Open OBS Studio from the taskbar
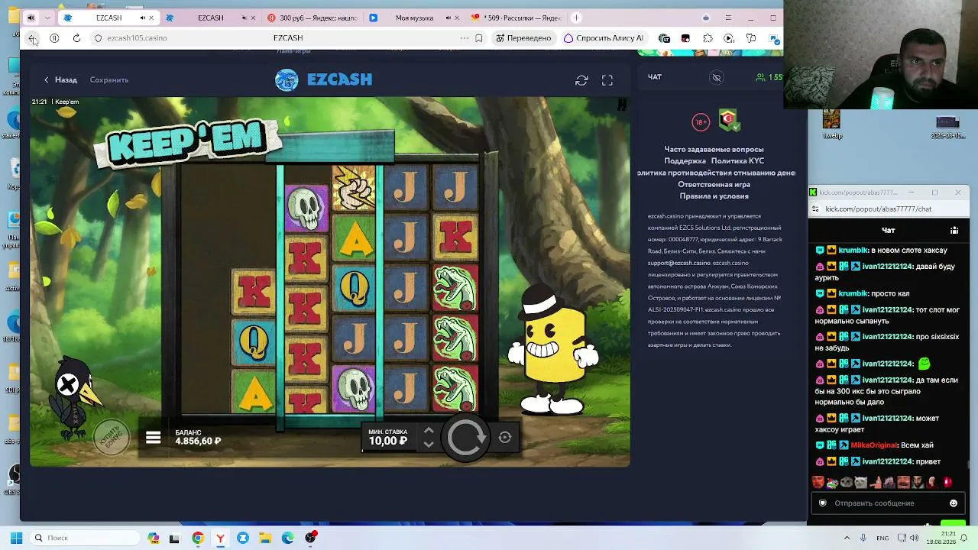The height and width of the screenshot is (550, 978). click(310, 538)
